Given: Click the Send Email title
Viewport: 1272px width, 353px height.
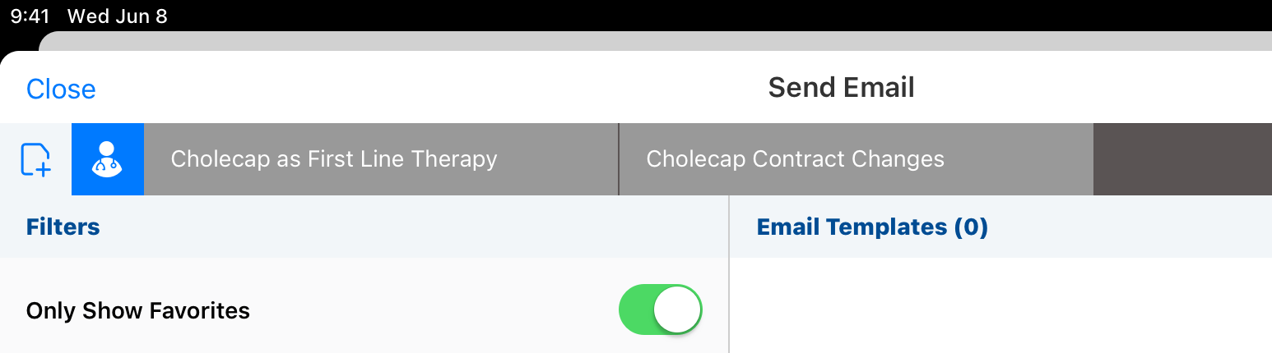Looking at the screenshot, I should click(841, 87).
